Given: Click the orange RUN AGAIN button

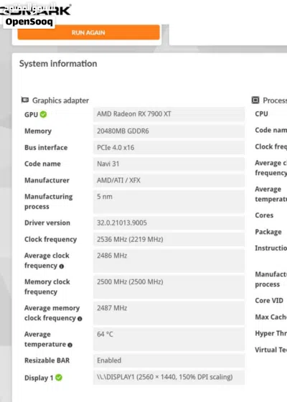Looking at the screenshot, I should 89,32.
